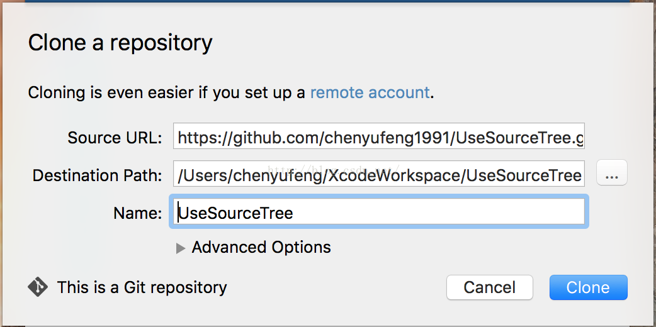
Task: Click "chenyufeng1991" within the Source URL
Action: 387,138
